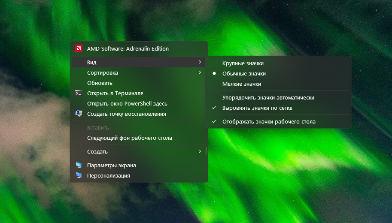The image size is (392, 223).
Task: Open the Вид menu item
Action: click(x=139, y=62)
